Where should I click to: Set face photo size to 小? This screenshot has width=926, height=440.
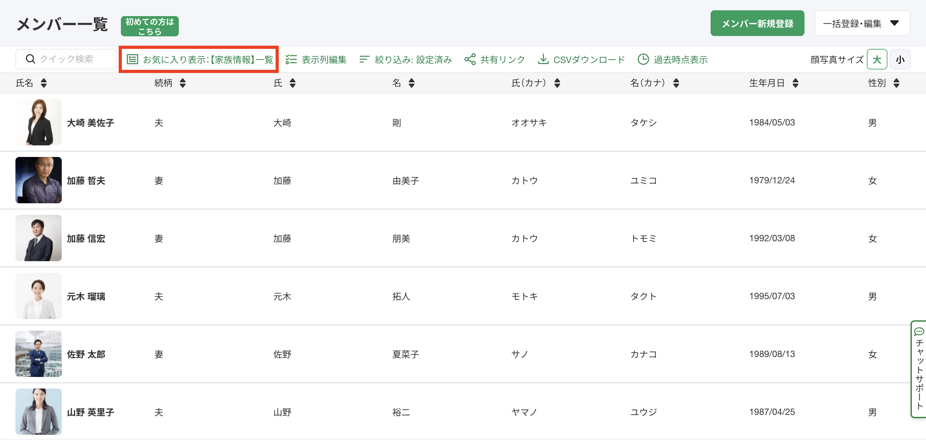point(900,59)
